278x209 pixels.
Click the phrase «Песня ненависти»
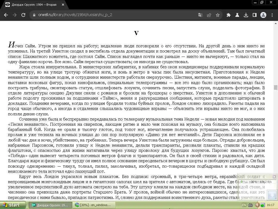[x=29, y=124]
